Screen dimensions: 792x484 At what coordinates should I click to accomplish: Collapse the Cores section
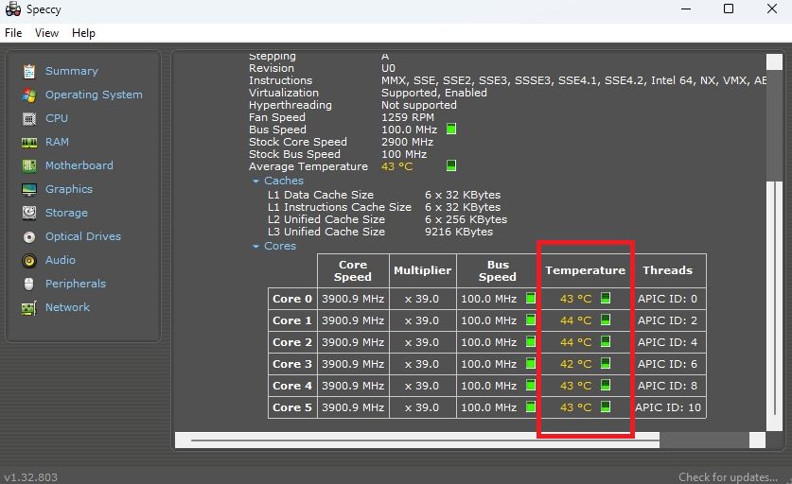255,246
